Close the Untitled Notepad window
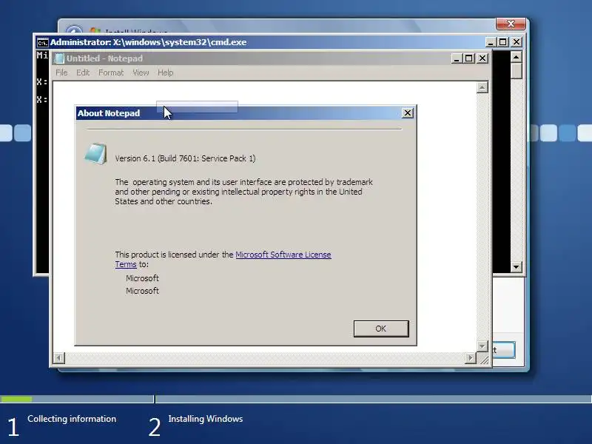 482,58
